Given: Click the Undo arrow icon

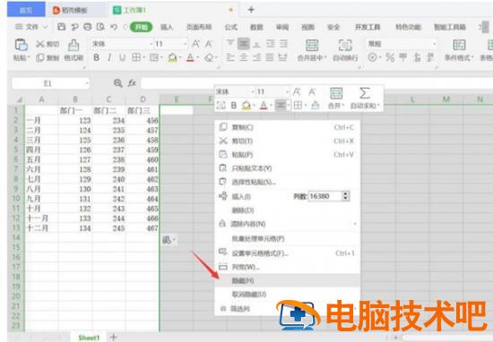Looking at the screenshot, I should coord(114,27).
